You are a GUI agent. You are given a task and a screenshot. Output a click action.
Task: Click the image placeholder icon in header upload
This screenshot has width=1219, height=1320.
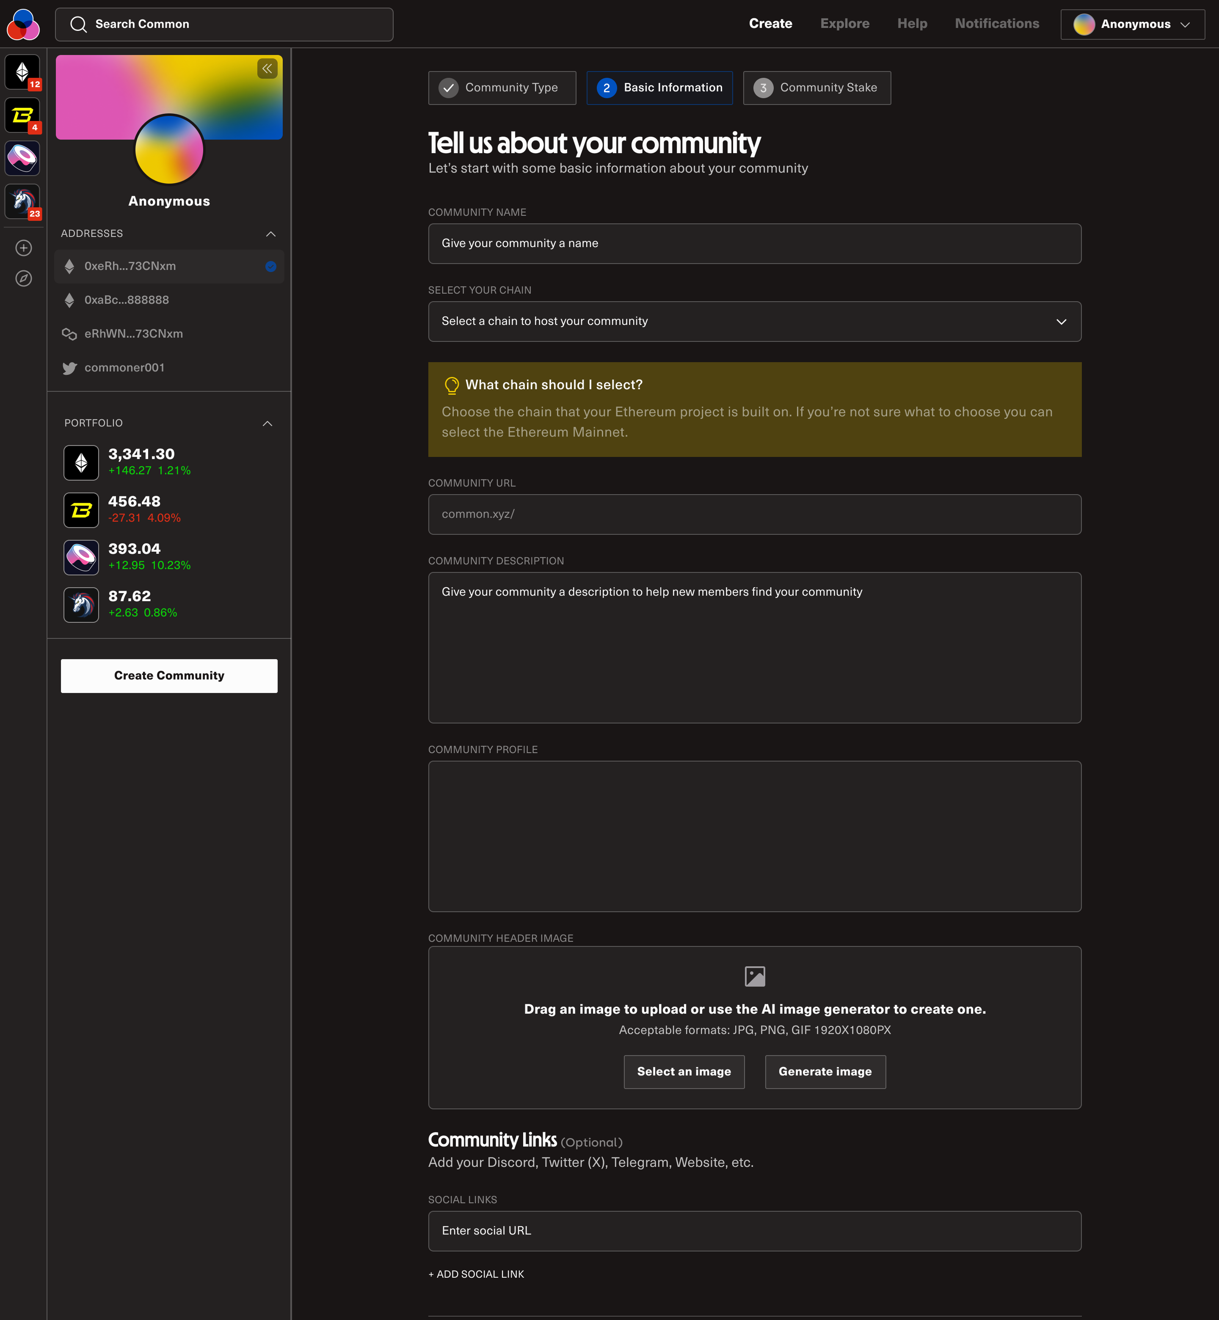[755, 976]
